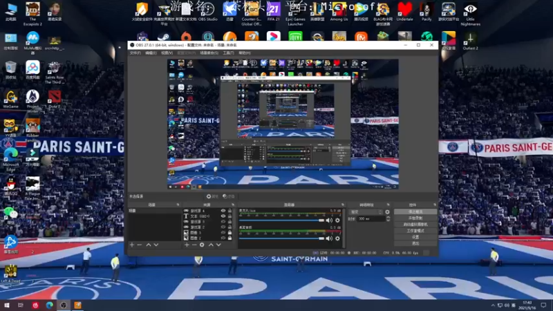Image resolution: width=553 pixels, height=311 pixels.
Task: Move the scene up in the Scenes dock
Action: coord(149,245)
